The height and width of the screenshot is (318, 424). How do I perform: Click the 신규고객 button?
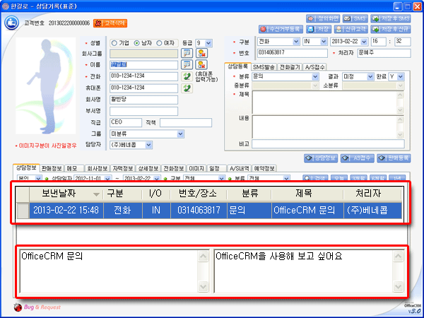[363, 30]
